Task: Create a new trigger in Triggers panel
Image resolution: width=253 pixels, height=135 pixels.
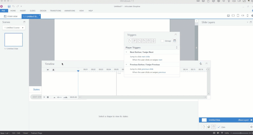Action: [129, 41]
